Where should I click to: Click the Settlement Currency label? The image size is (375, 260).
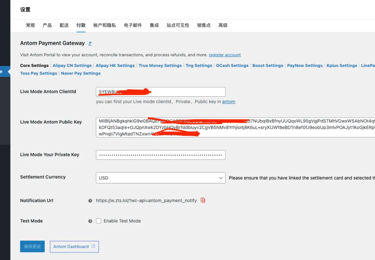pos(43,177)
